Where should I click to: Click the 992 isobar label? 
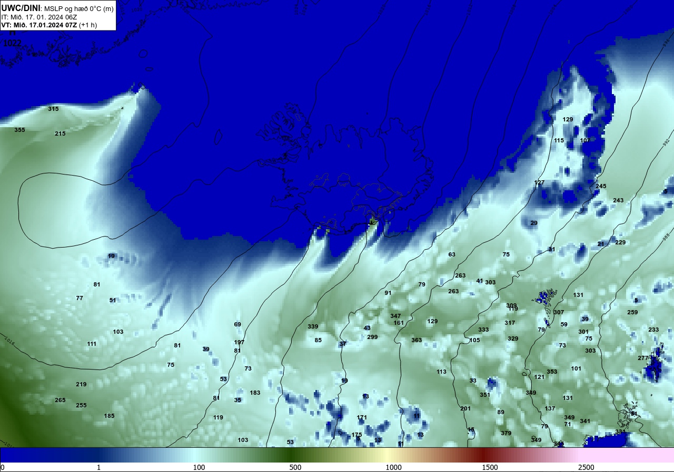pos(667,143)
